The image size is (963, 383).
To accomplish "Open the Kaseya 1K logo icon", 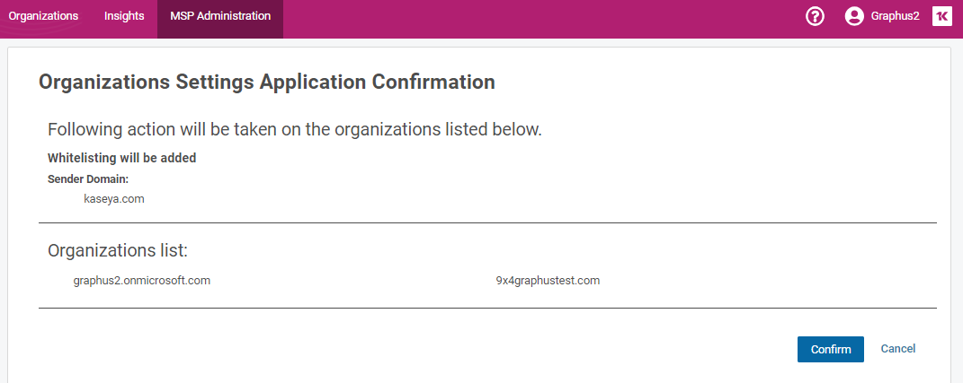I will pos(942,16).
